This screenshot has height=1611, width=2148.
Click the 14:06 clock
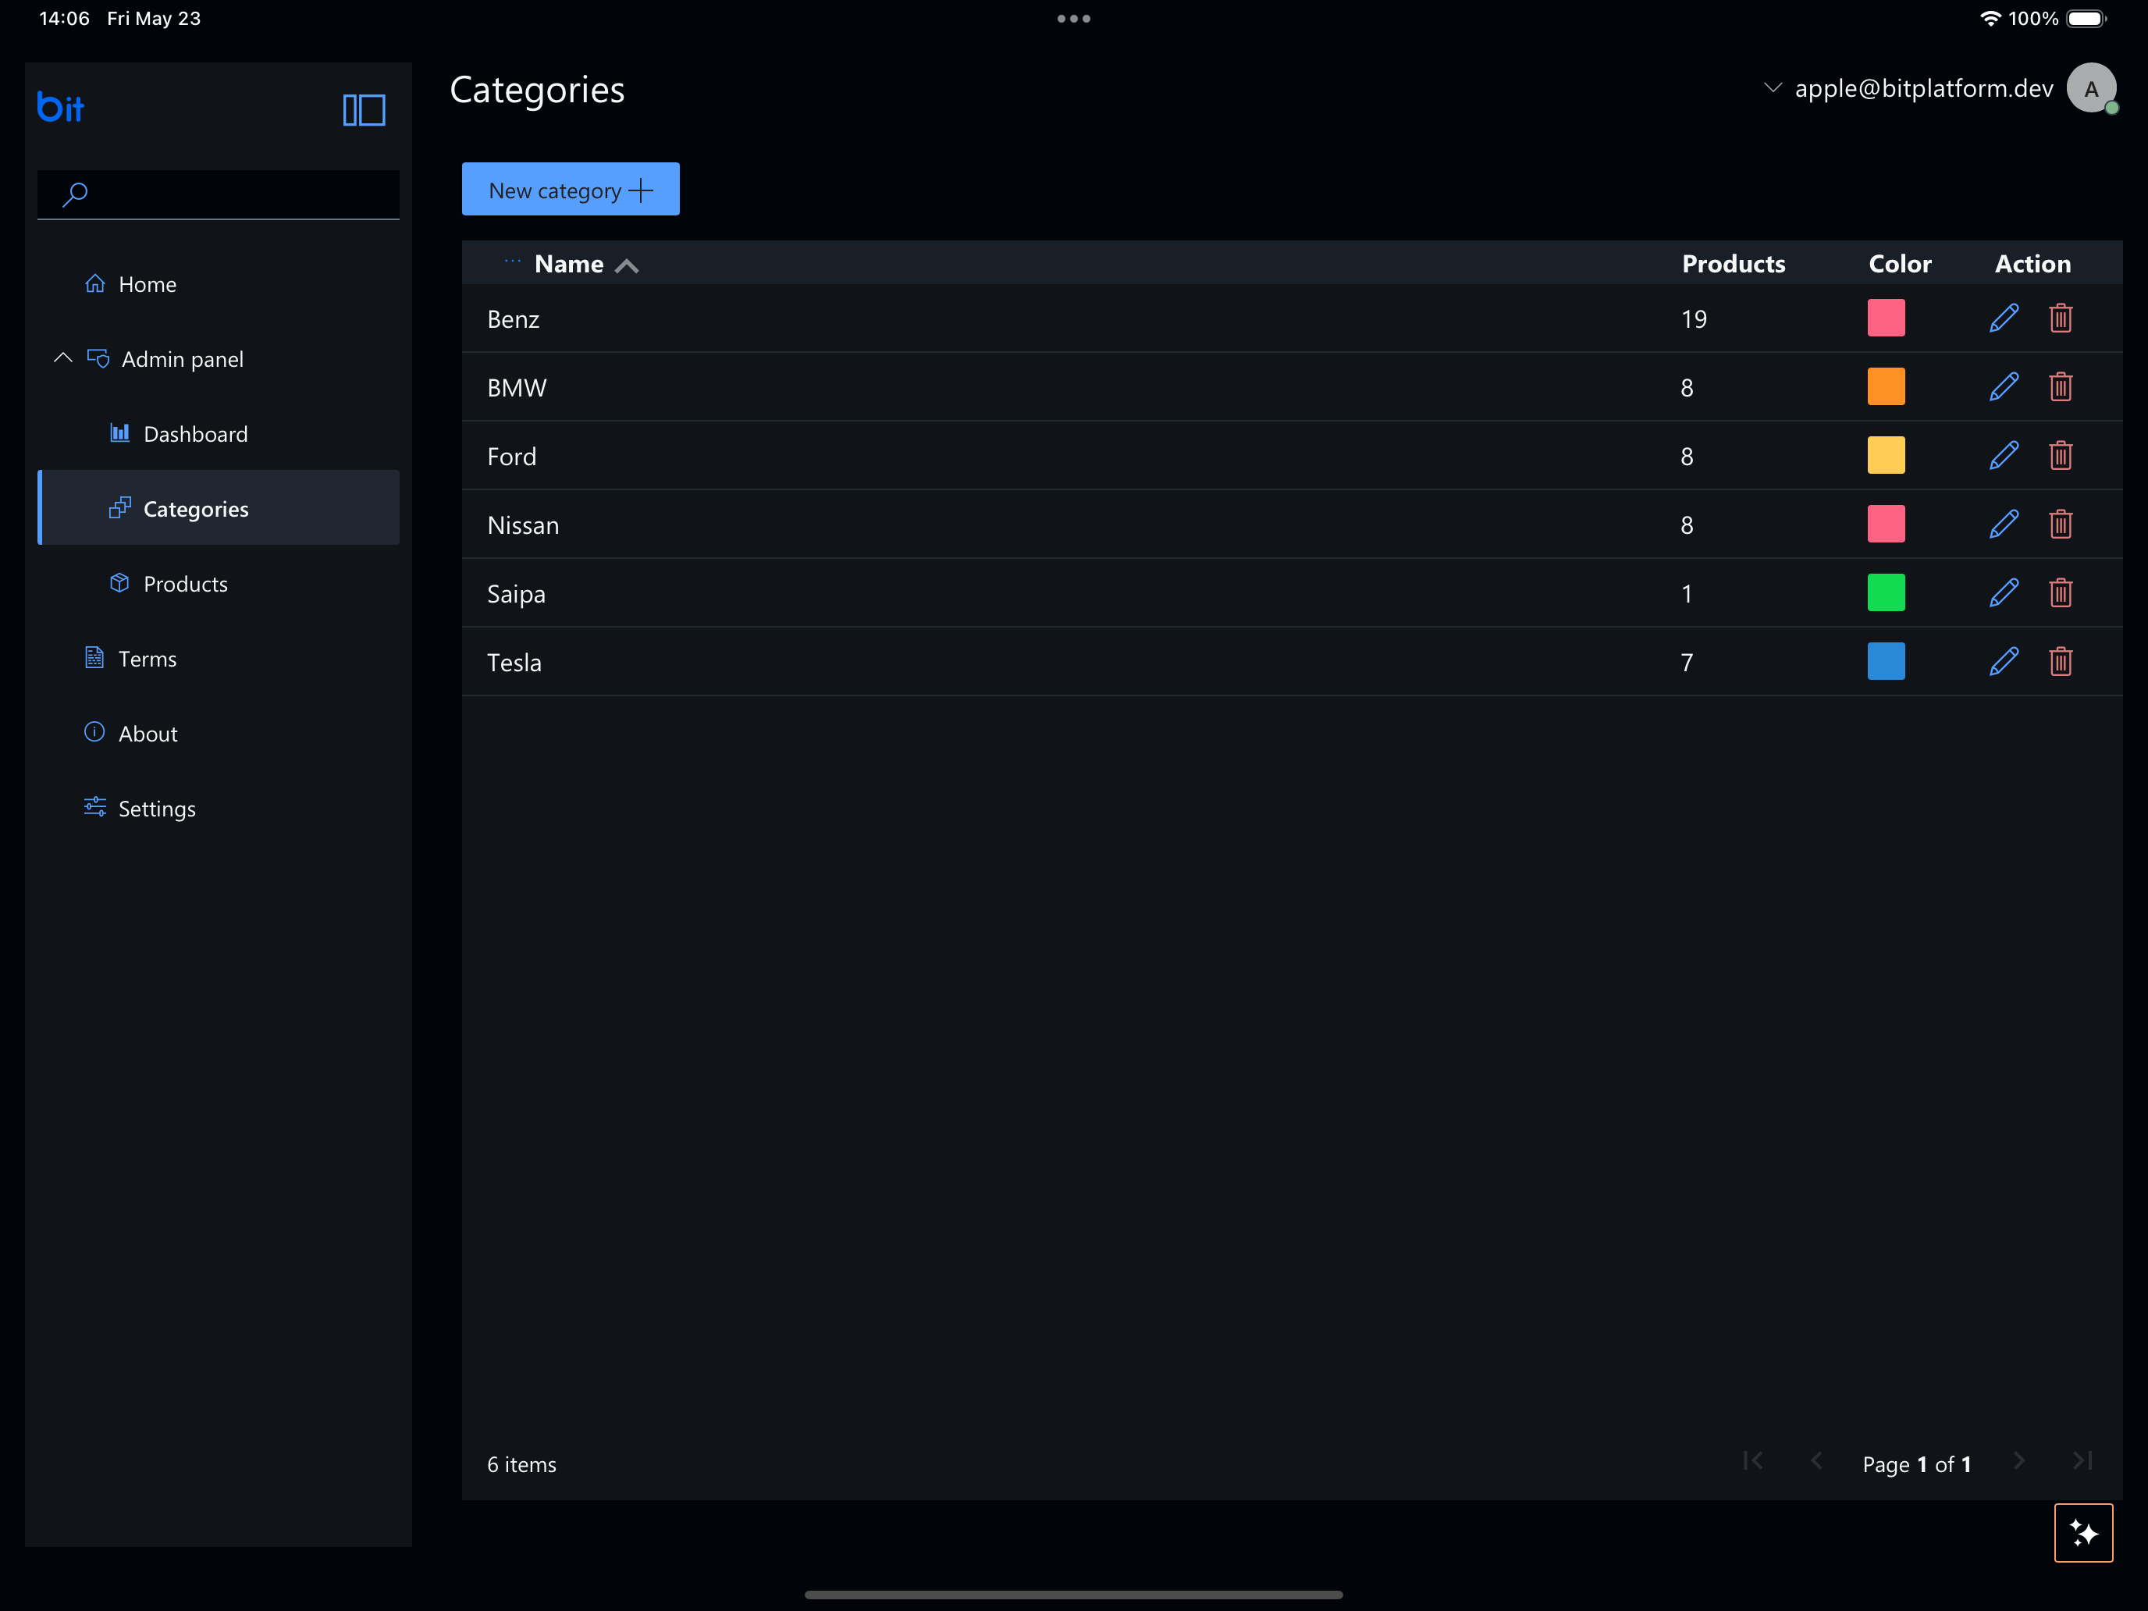(x=64, y=19)
